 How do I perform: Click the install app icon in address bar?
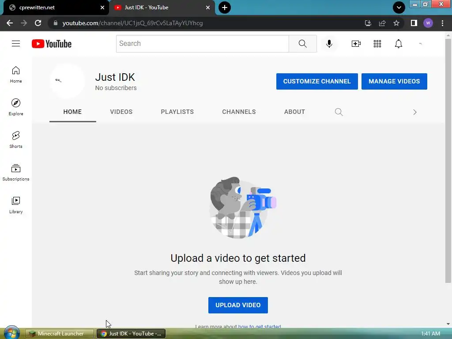tap(368, 23)
